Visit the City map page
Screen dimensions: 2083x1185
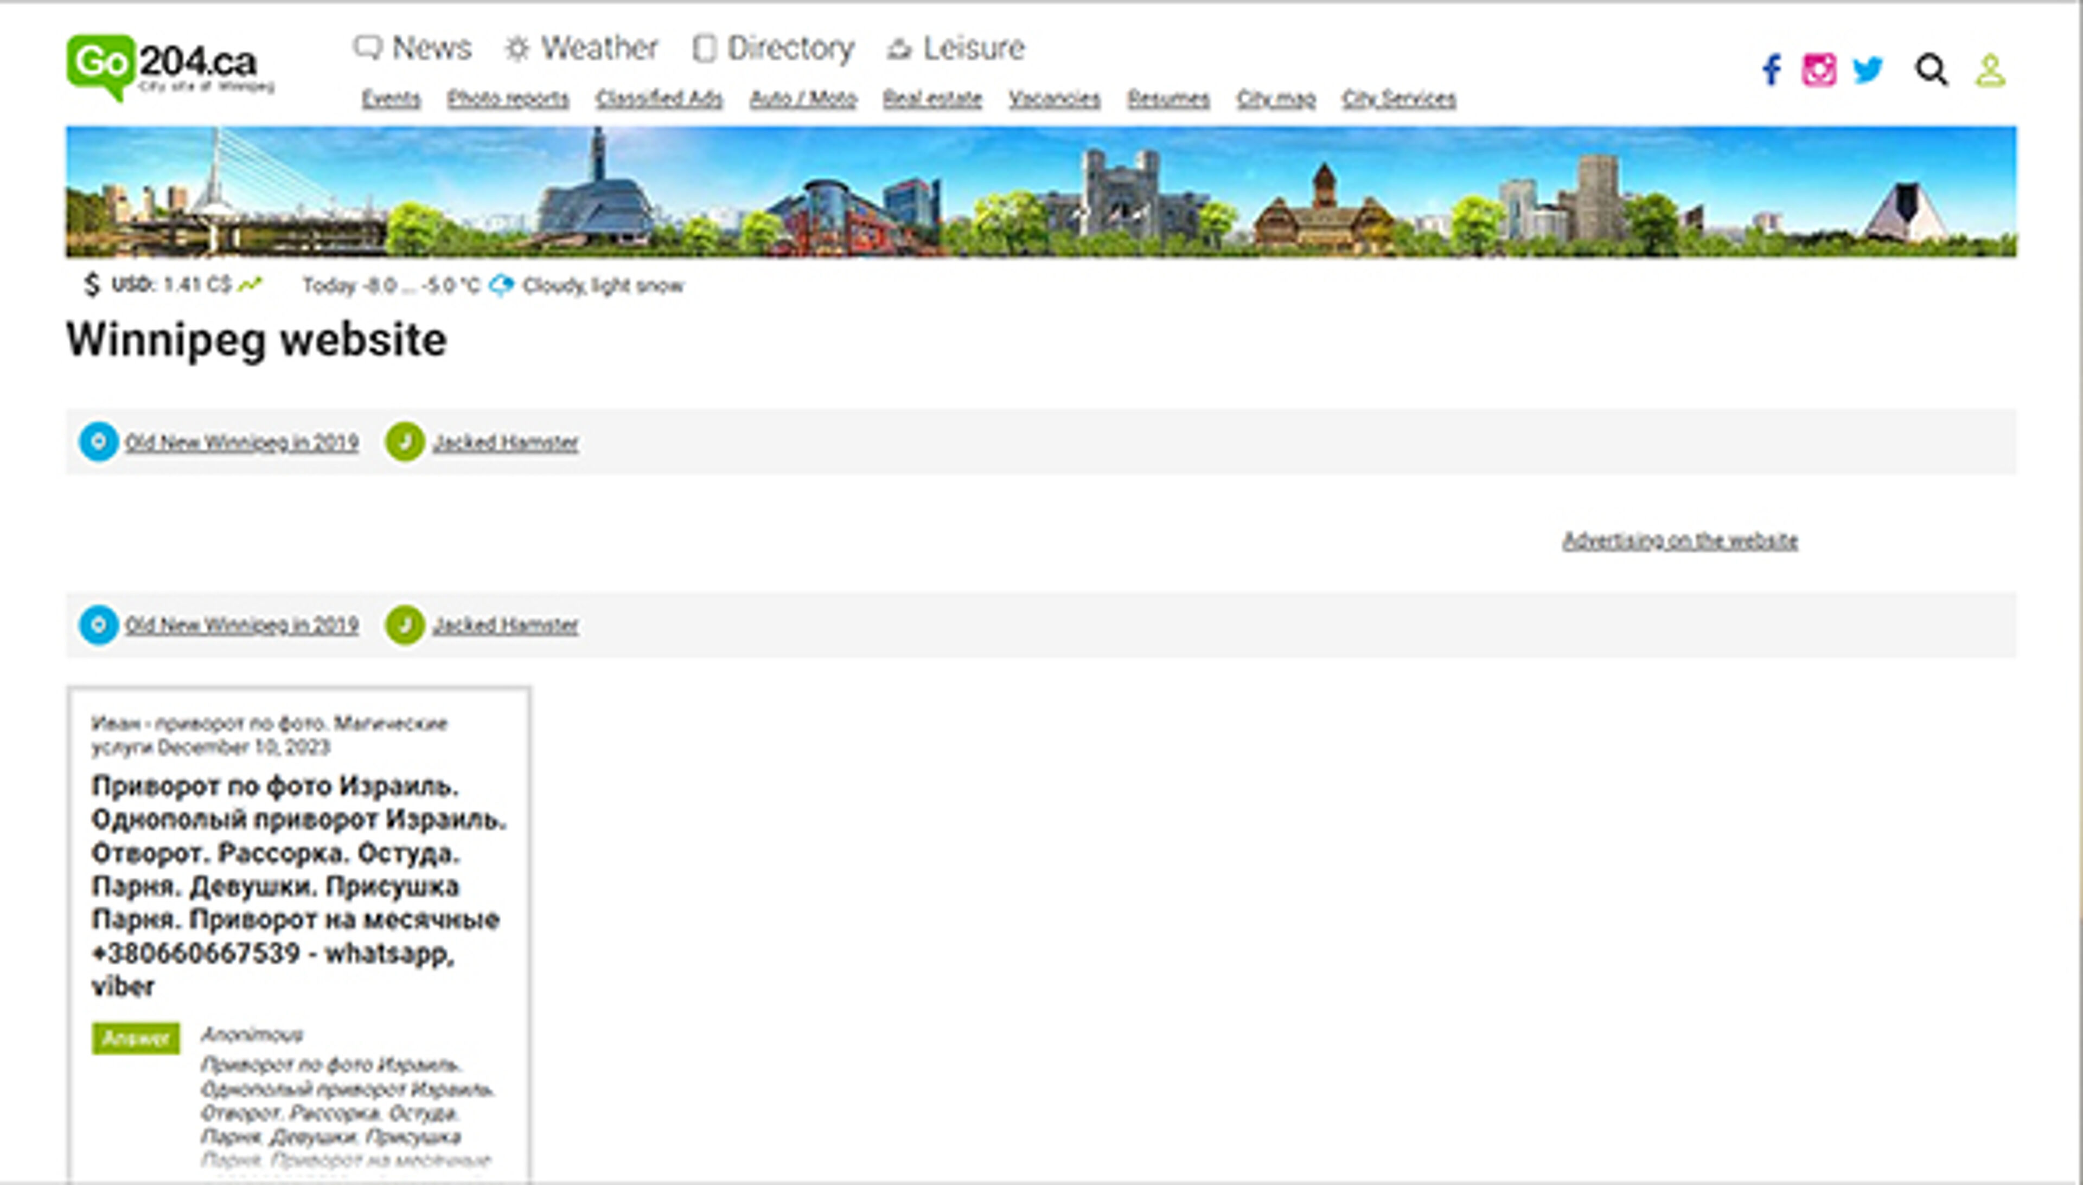(1276, 99)
